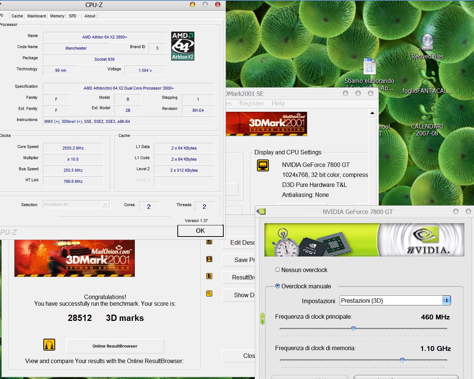
Task: Click the 28512 score text
Action: tap(80, 318)
